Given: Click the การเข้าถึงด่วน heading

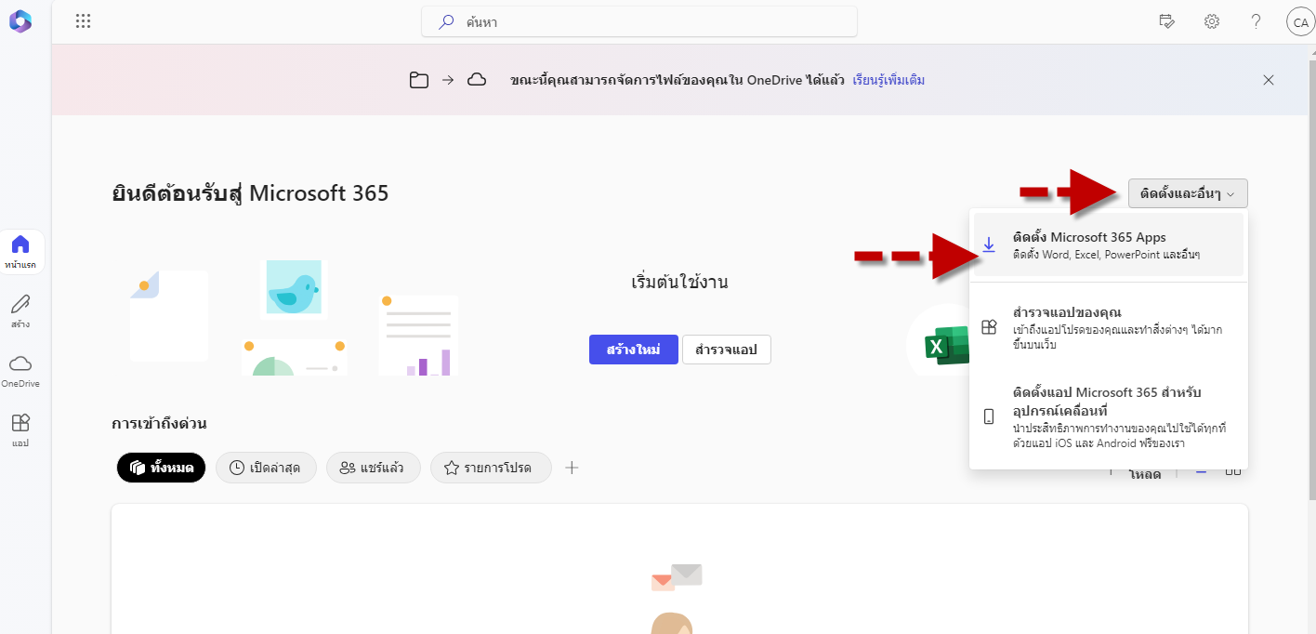Looking at the screenshot, I should coord(159,423).
